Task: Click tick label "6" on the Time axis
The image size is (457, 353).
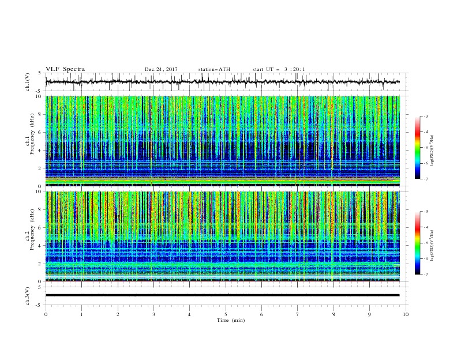Action: tap(261, 314)
